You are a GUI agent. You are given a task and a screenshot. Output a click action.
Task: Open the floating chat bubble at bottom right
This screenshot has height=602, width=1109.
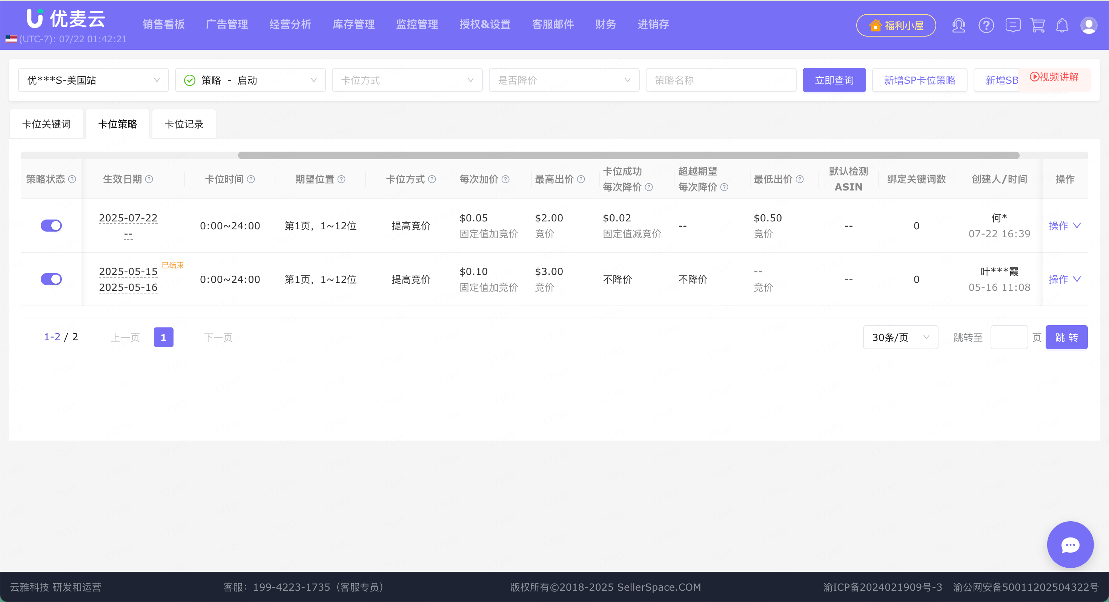point(1071,544)
